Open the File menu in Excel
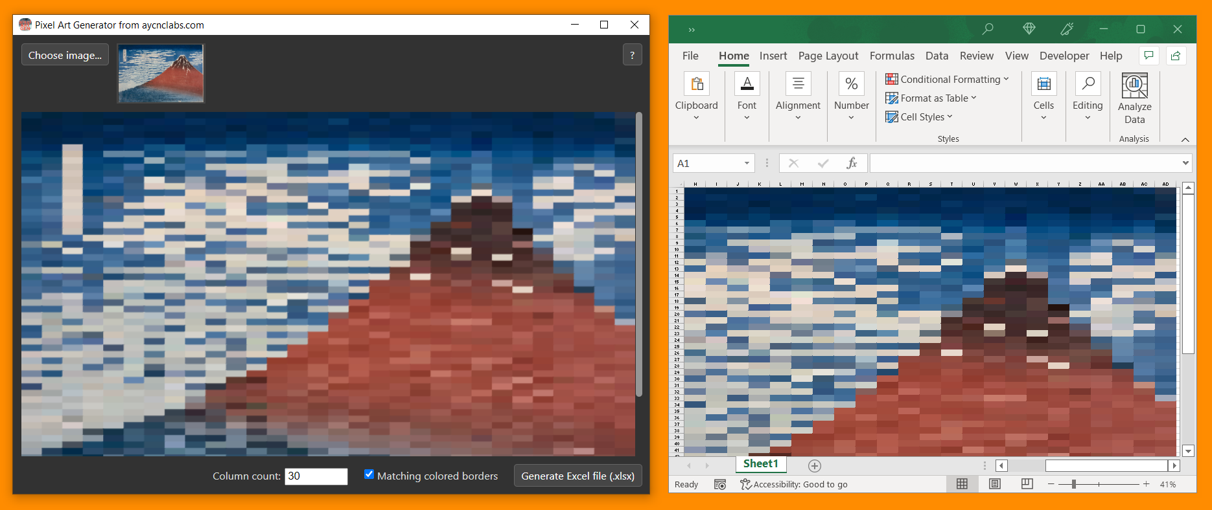This screenshot has height=510, width=1212. pos(690,56)
